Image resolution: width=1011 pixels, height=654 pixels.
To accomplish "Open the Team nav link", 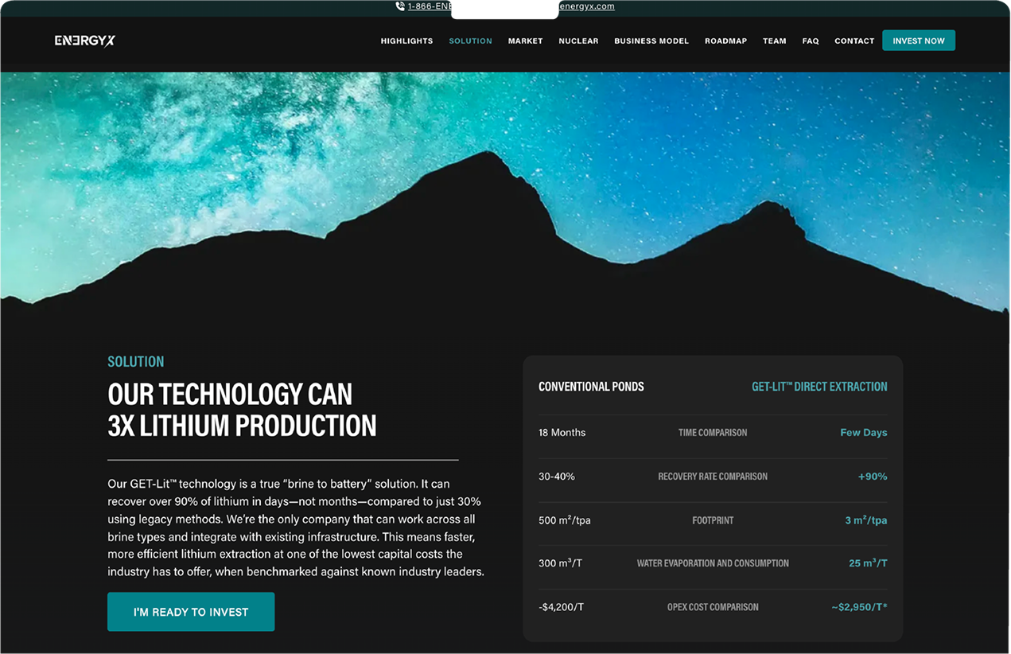I will pos(774,41).
